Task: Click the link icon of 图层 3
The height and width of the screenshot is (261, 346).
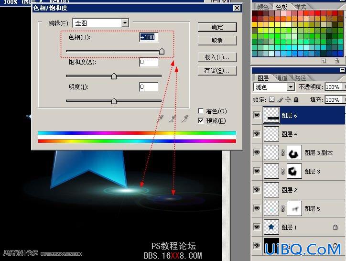Action: (x=282, y=171)
